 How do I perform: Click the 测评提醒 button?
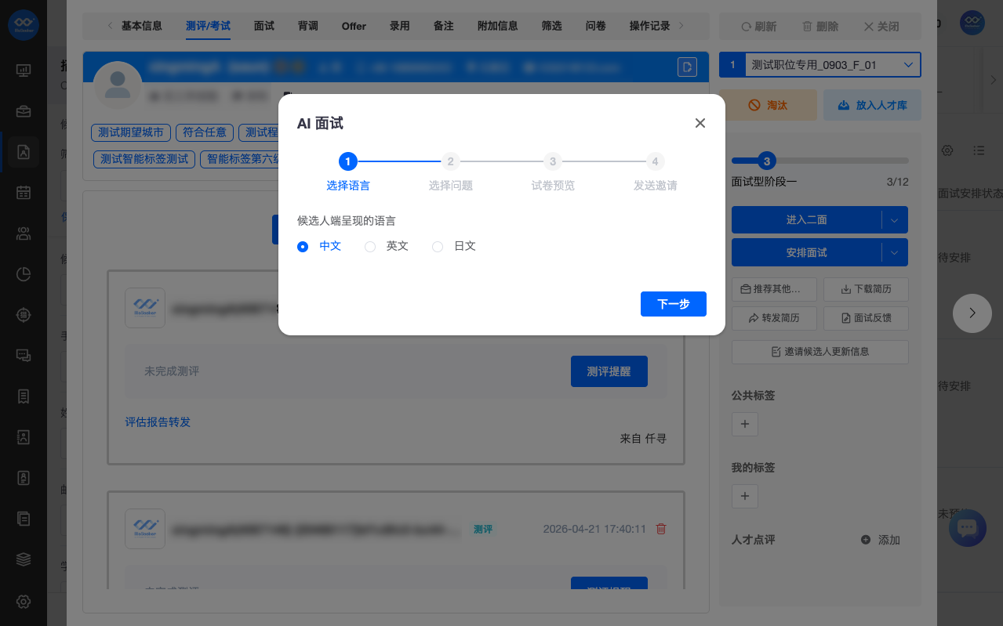tap(609, 371)
